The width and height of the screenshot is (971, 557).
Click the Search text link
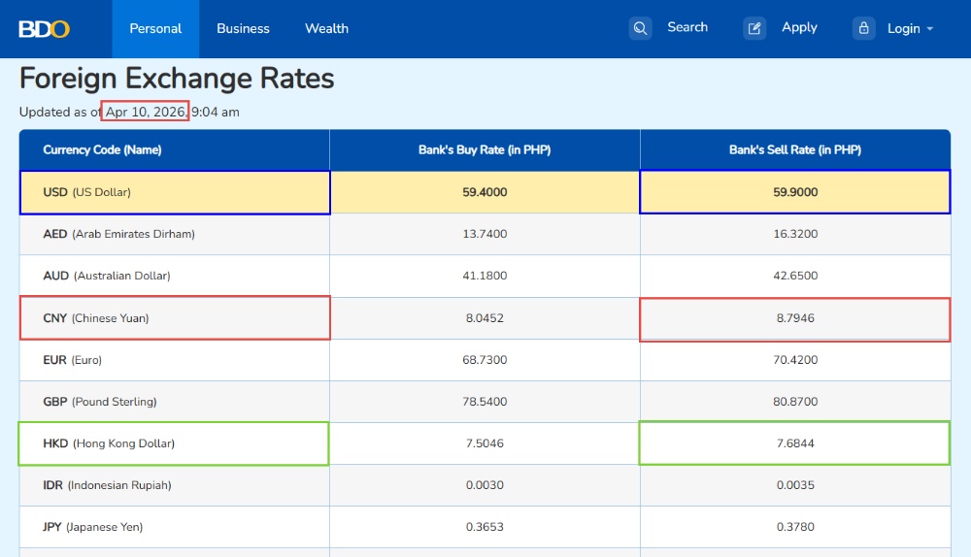point(687,27)
